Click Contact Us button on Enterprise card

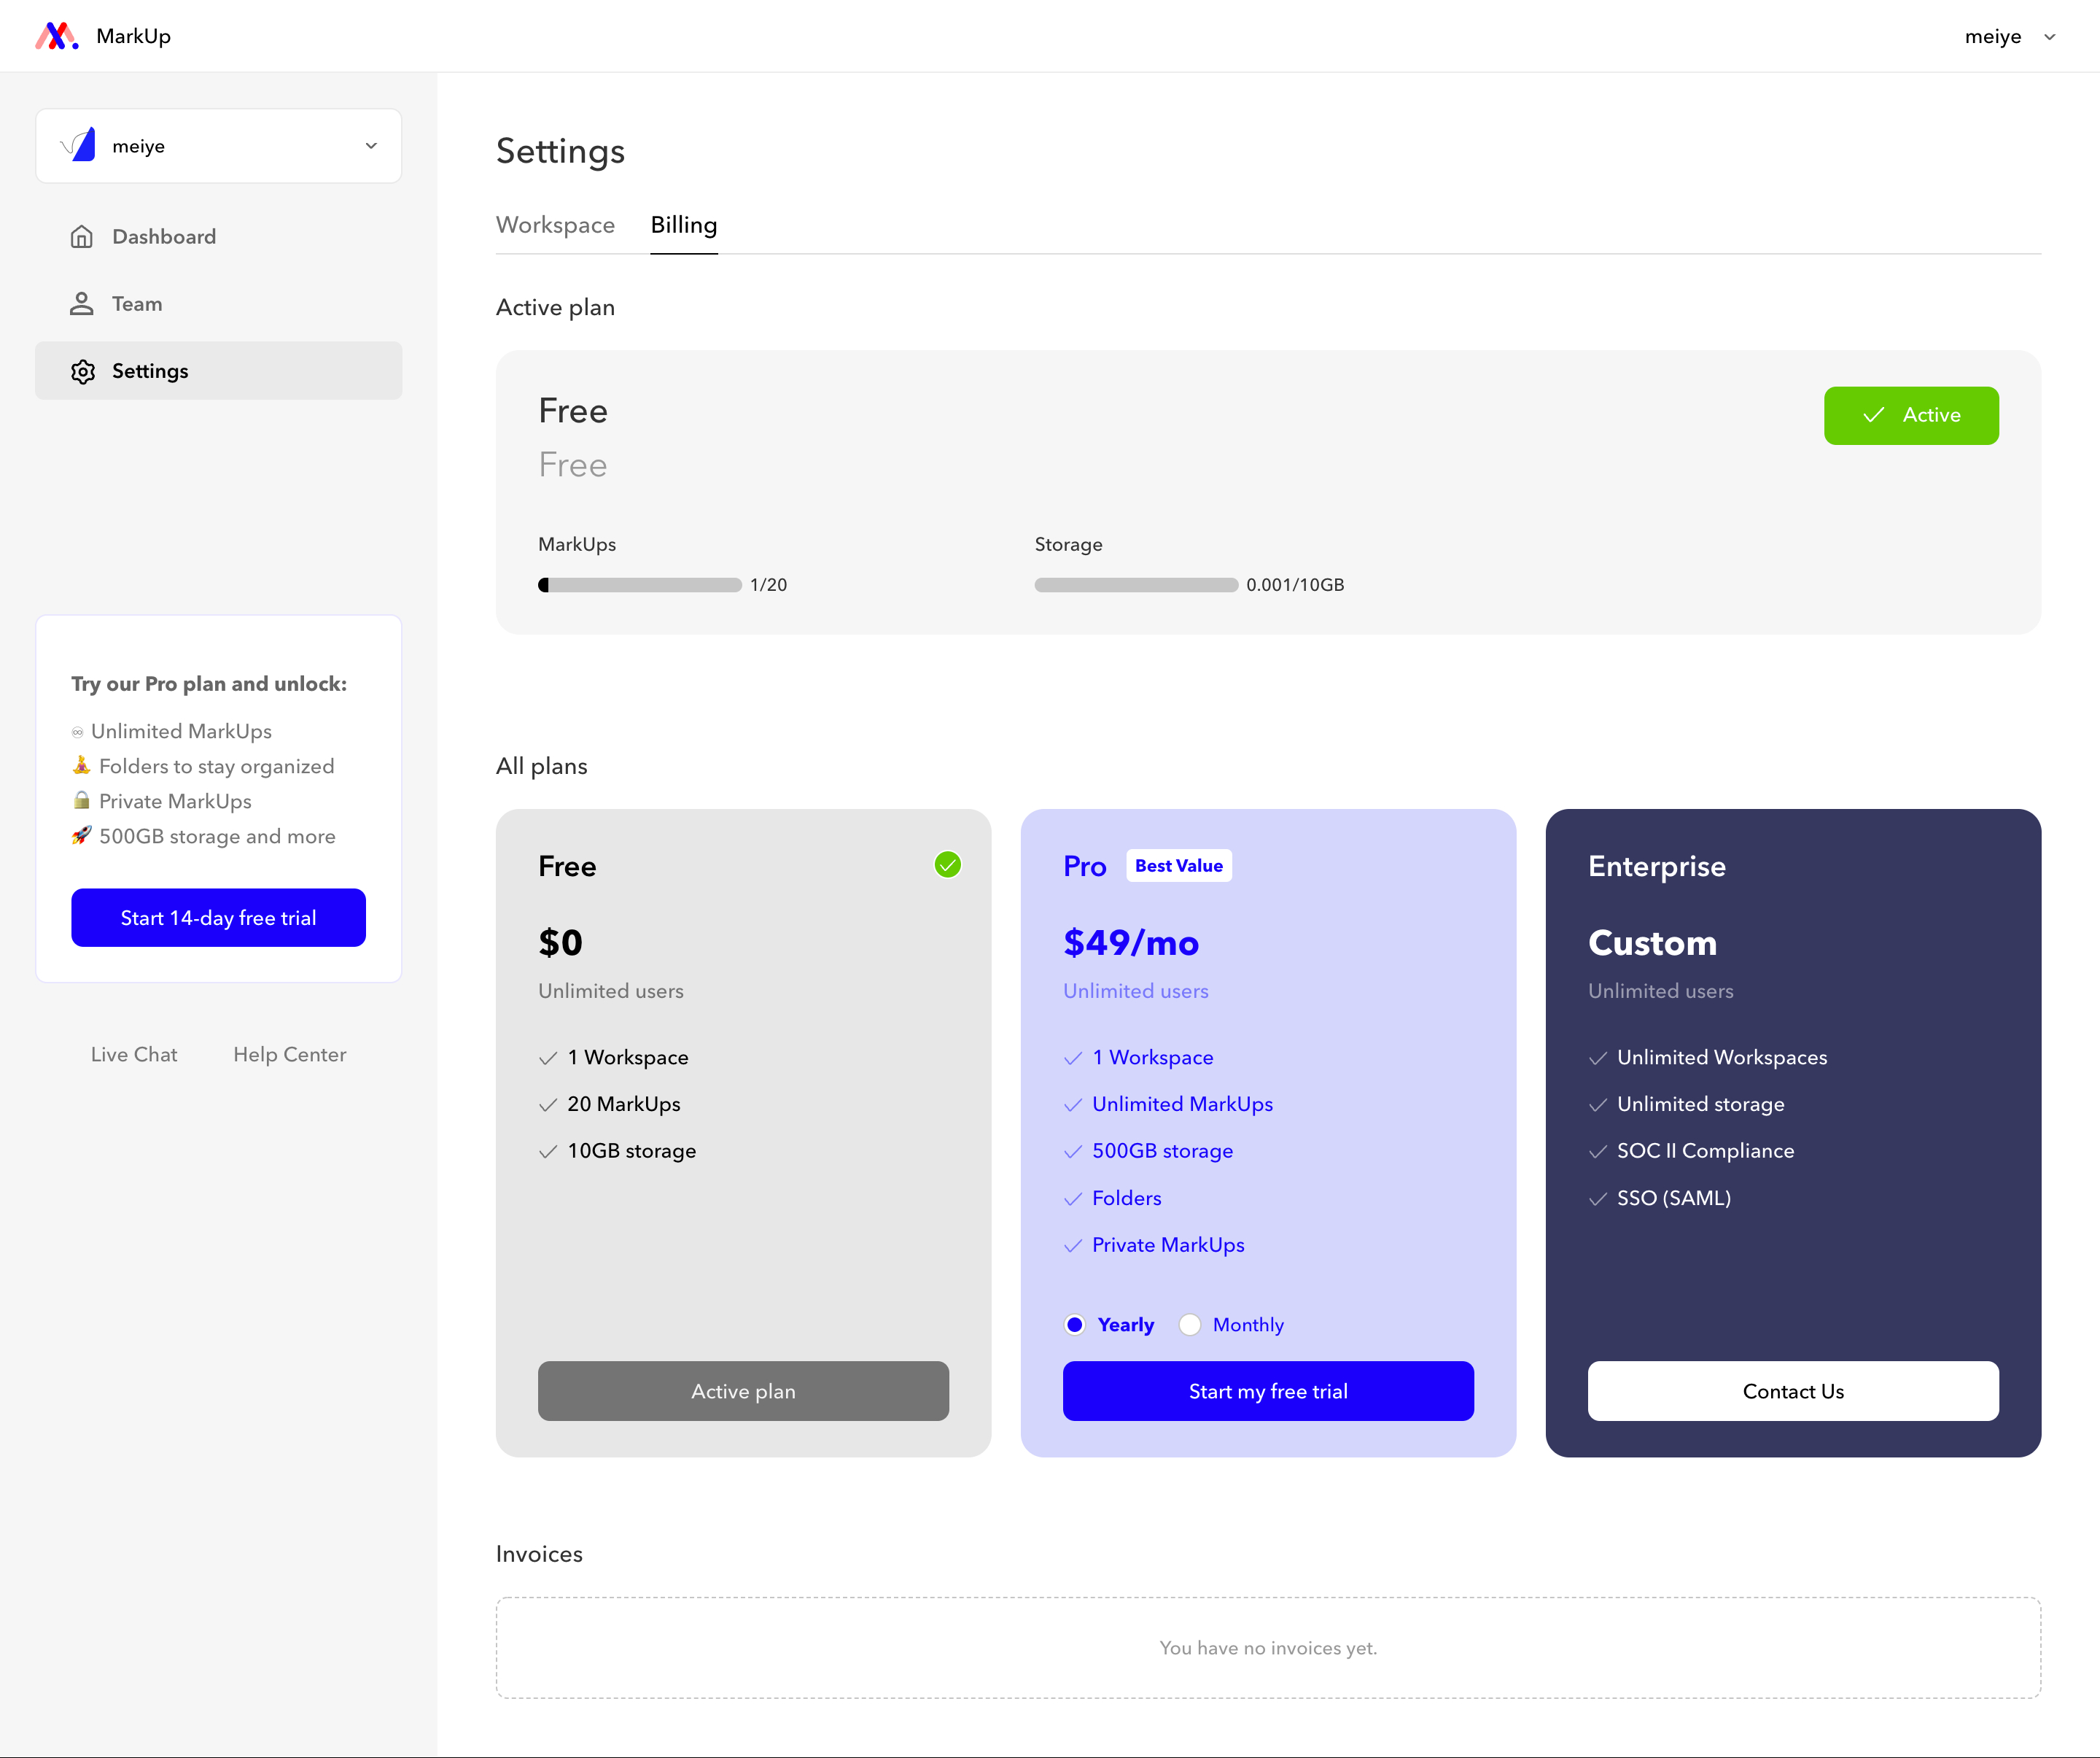[x=1793, y=1391]
